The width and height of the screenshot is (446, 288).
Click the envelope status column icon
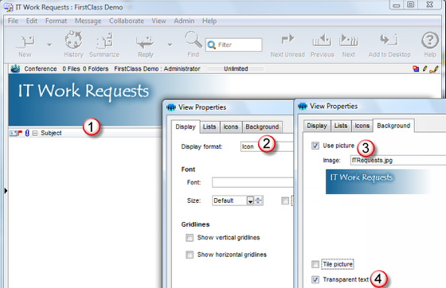click(x=14, y=133)
